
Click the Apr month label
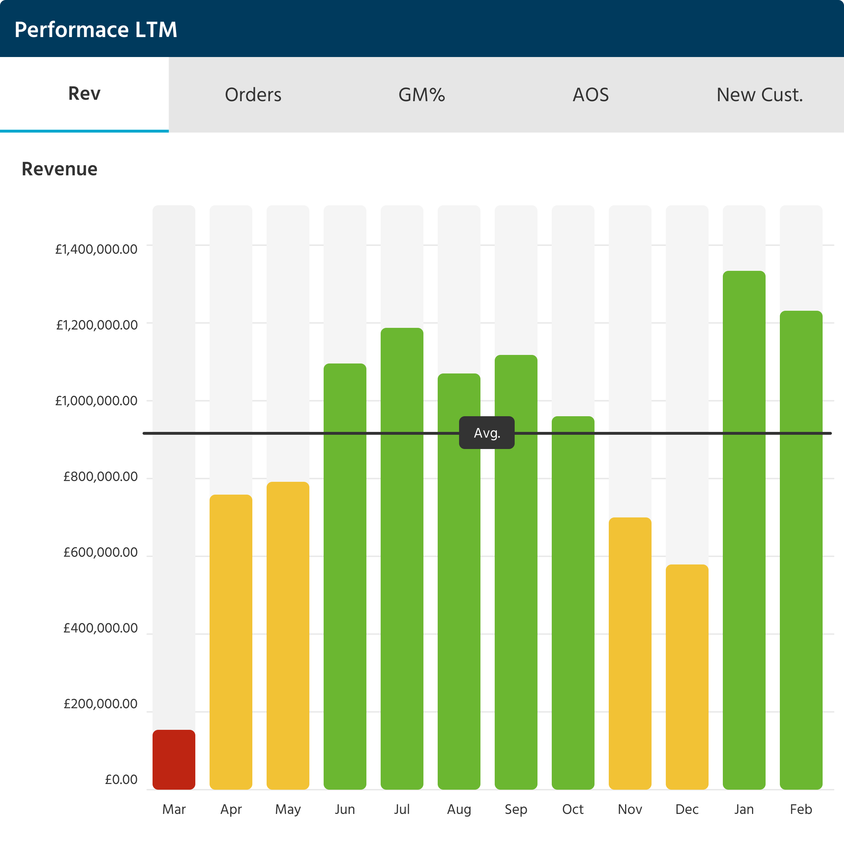point(231,810)
